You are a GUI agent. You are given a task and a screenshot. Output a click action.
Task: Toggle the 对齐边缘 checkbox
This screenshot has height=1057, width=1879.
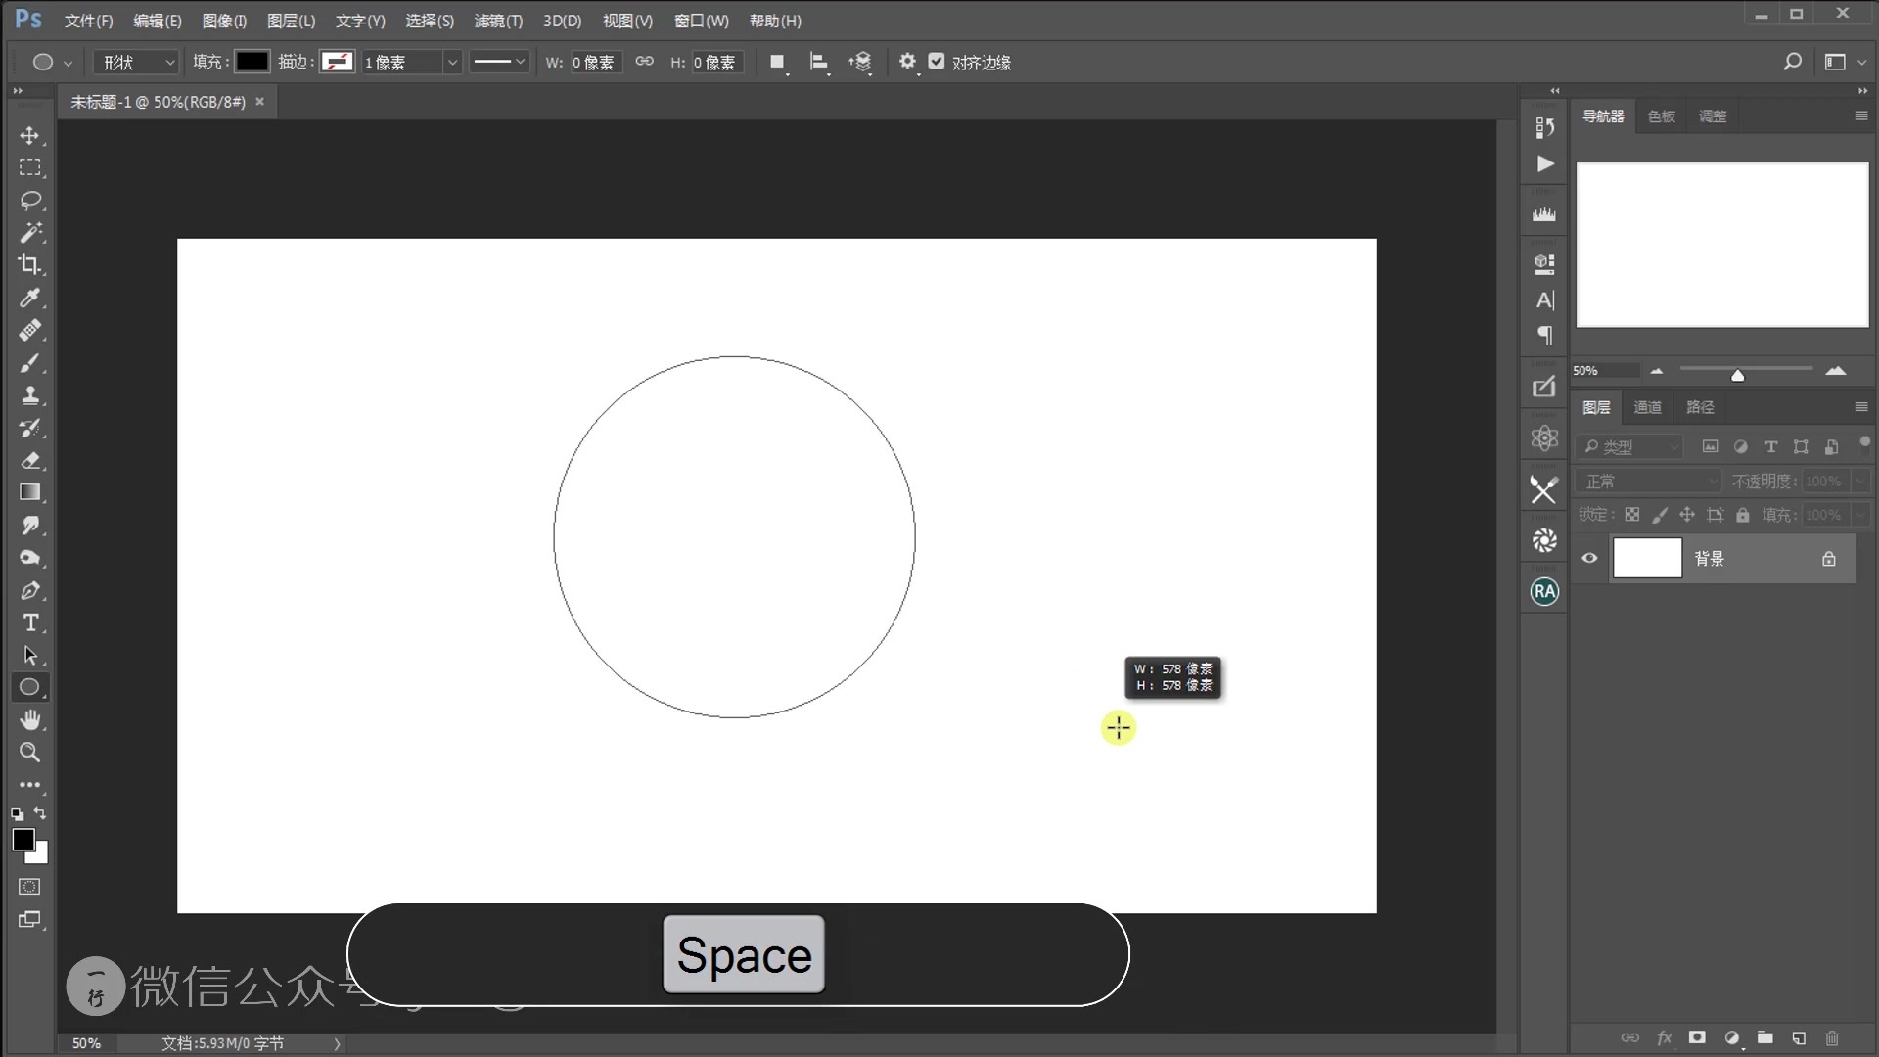coord(937,62)
